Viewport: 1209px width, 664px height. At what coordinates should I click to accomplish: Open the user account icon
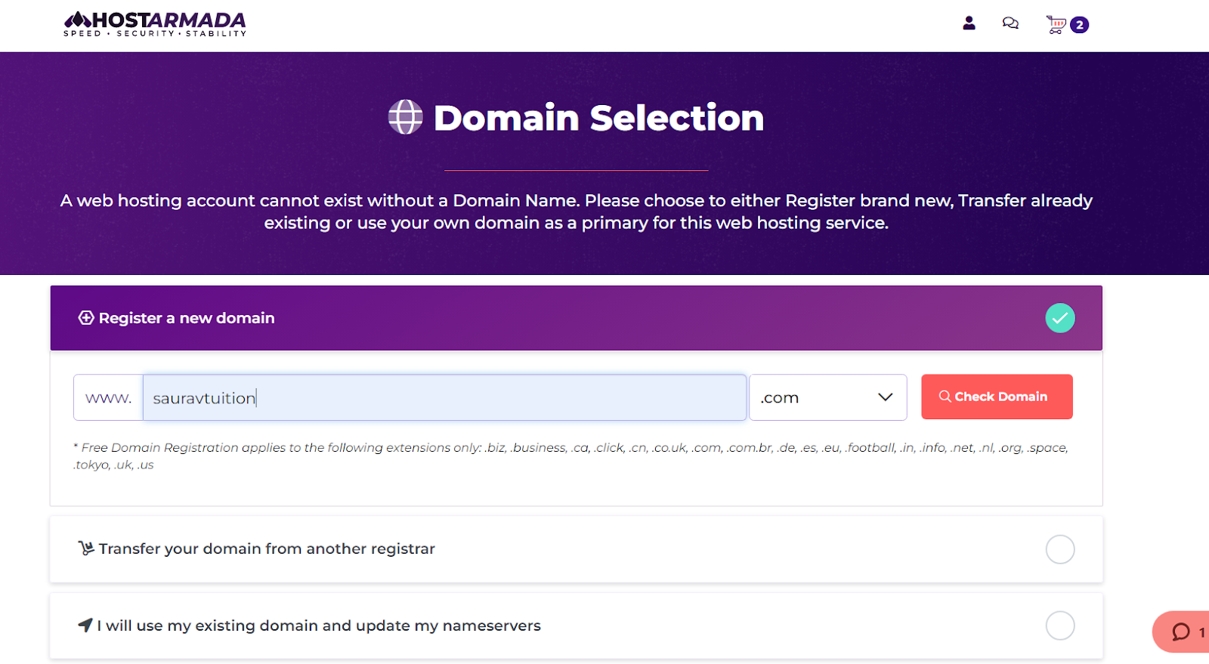(x=968, y=23)
